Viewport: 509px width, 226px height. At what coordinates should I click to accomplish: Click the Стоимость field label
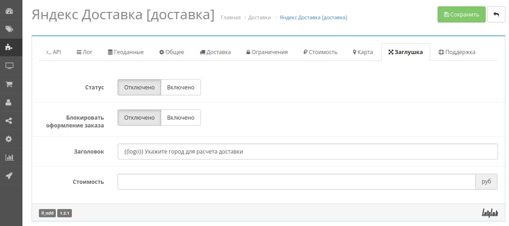pos(88,182)
